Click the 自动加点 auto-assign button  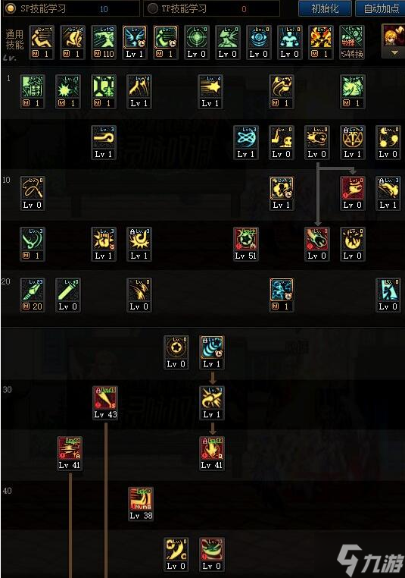381,8
